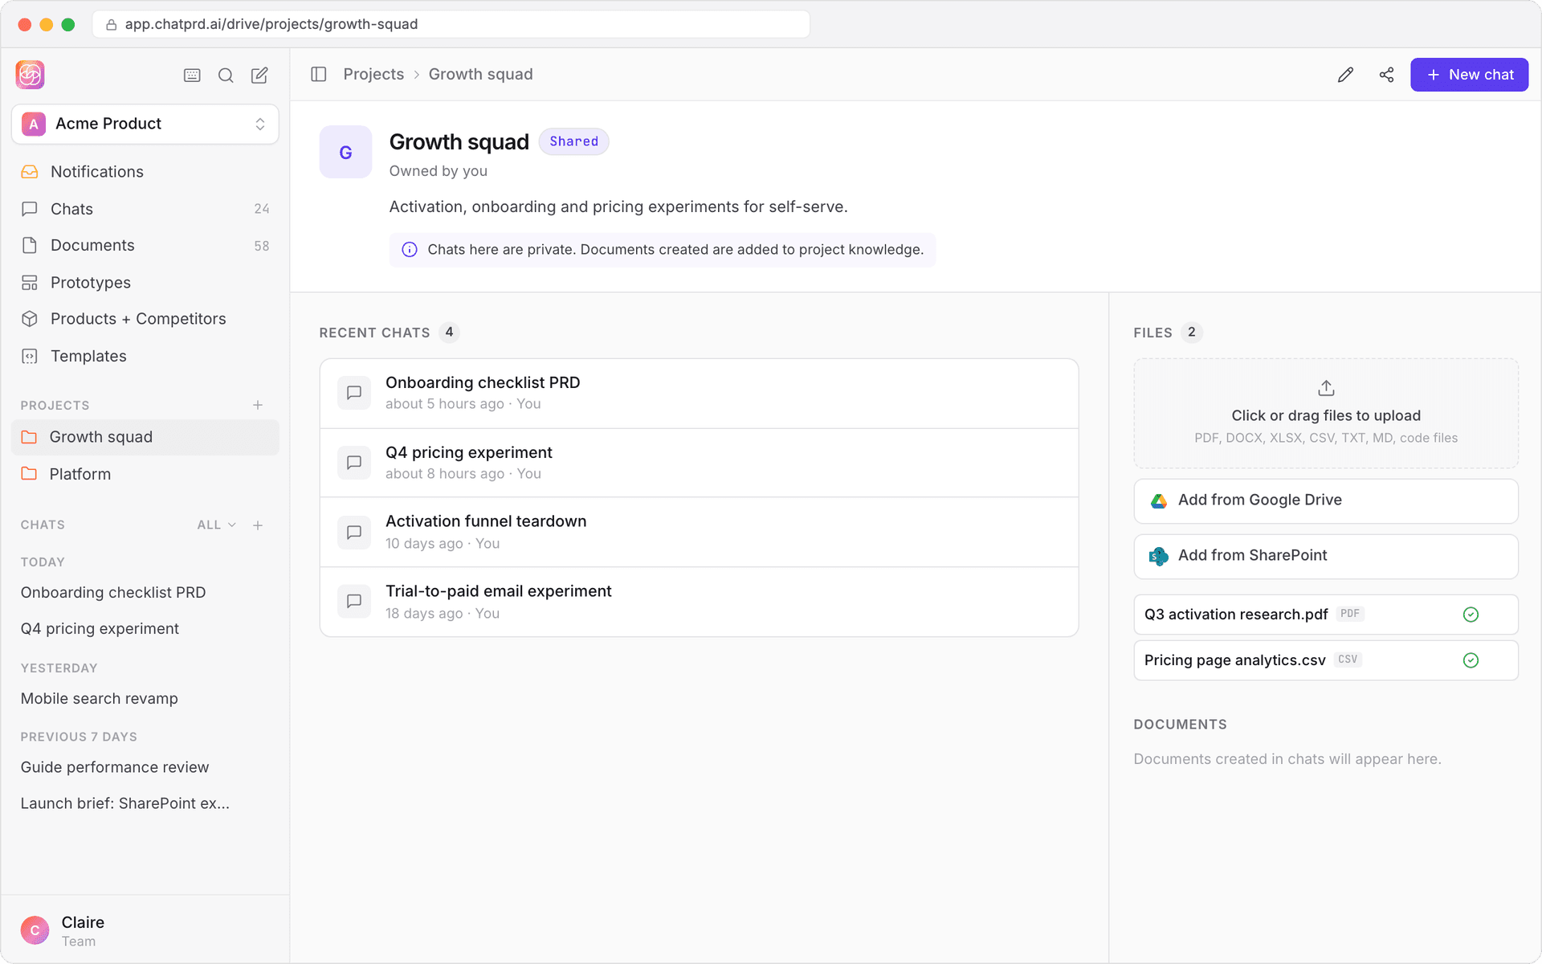The height and width of the screenshot is (964, 1542).
Task: Select the Platform project
Action: coord(145,474)
